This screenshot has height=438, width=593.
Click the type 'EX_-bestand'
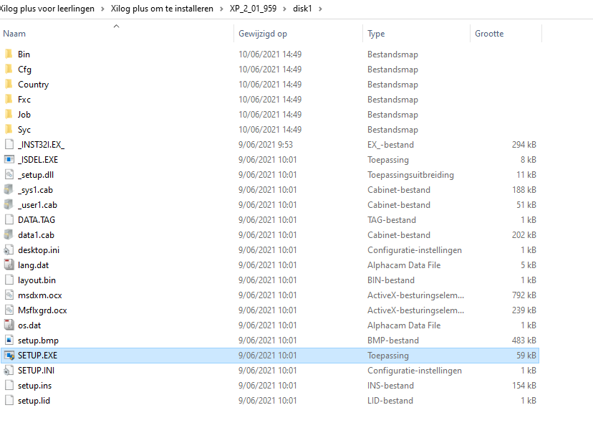390,145
